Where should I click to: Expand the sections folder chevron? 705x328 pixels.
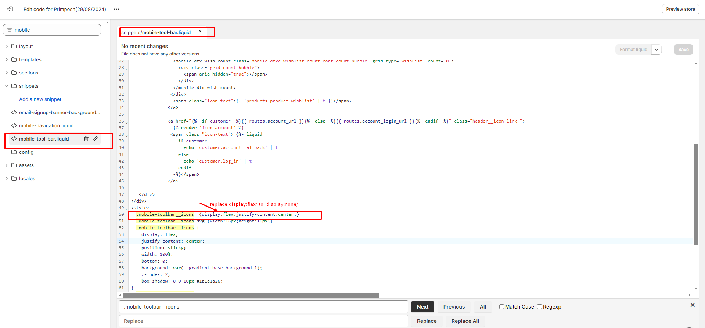coord(7,73)
